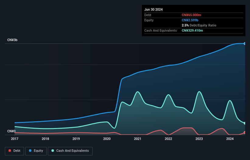Click the 2024 x-axis label

click(230, 139)
